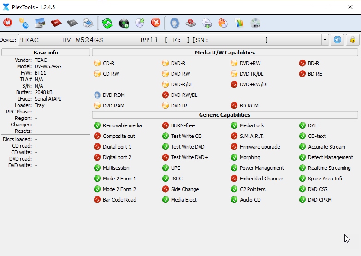Click the CD-R capability indicator icon
The image size is (361, 256).
click(97, 63)
